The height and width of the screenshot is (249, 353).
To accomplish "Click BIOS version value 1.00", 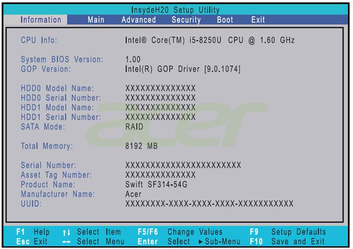I will [133, 59].
